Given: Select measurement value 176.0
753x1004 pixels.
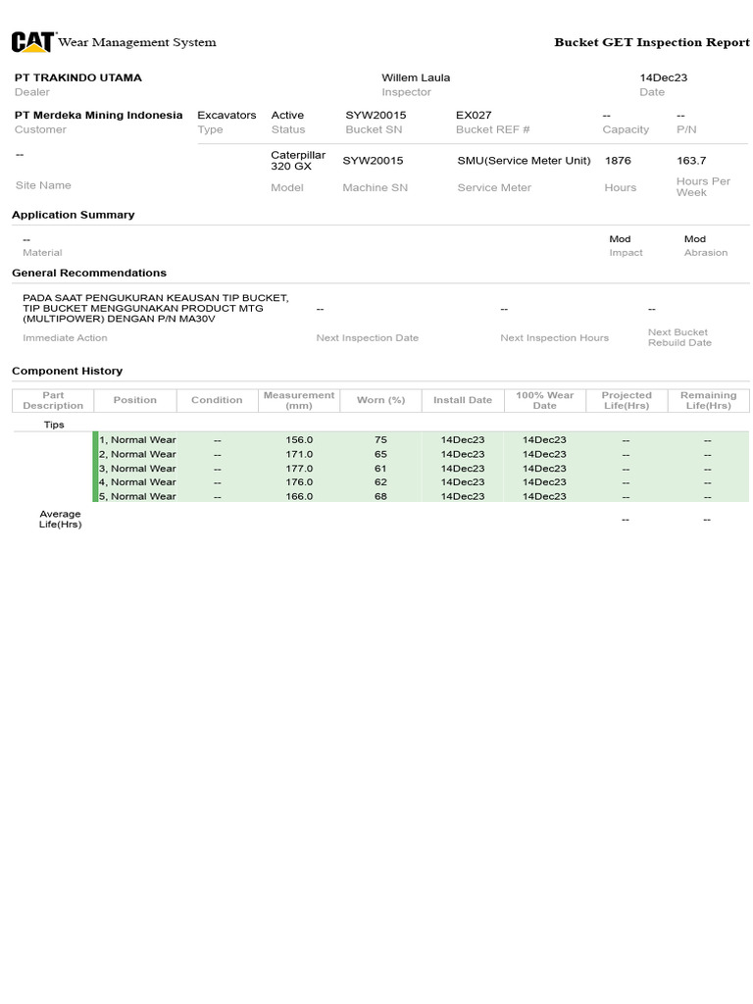Looking at the screenshot, I should tap(299, 482).
